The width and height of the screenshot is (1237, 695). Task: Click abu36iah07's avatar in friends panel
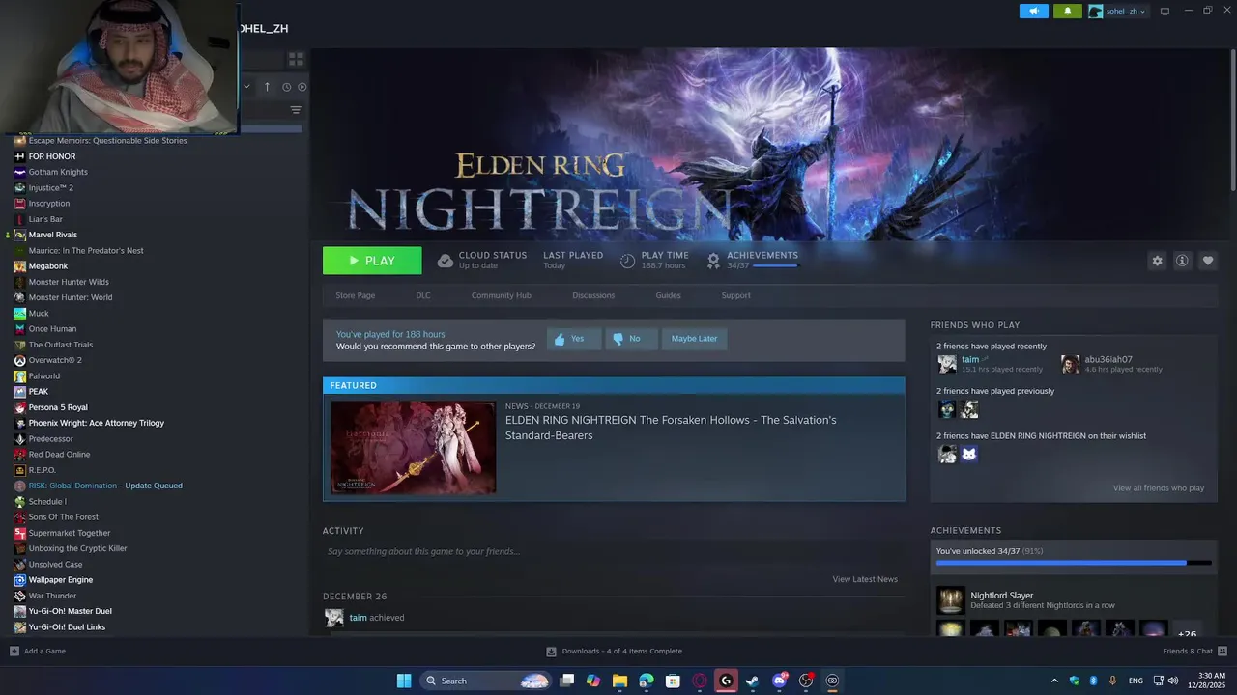1070,364
